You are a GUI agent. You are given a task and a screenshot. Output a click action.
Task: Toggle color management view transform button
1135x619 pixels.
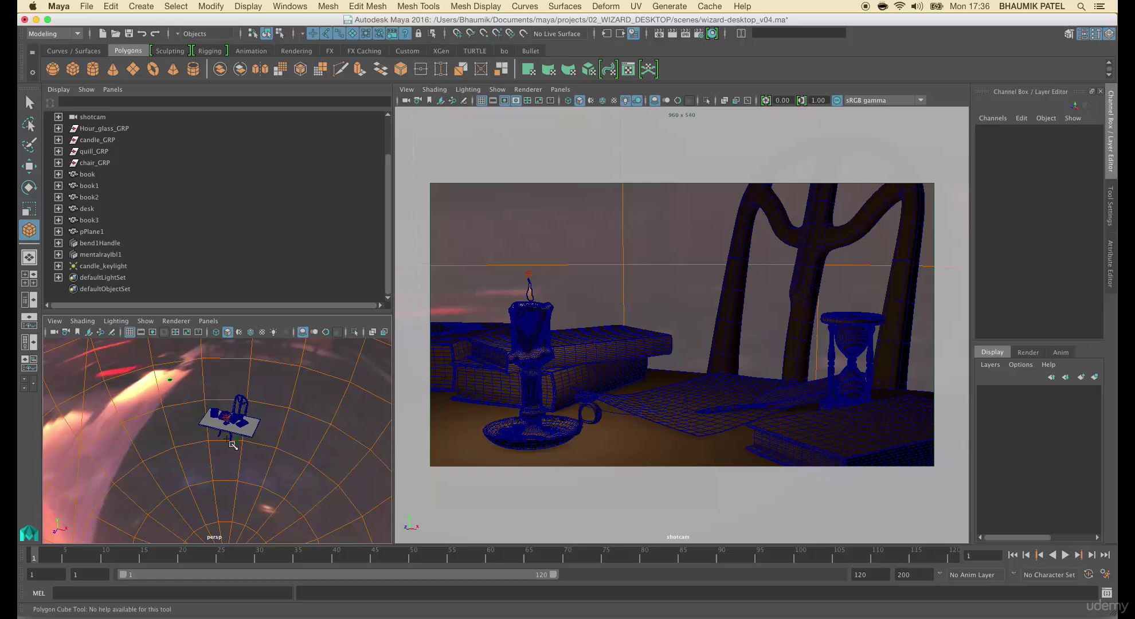click(837, 100)
